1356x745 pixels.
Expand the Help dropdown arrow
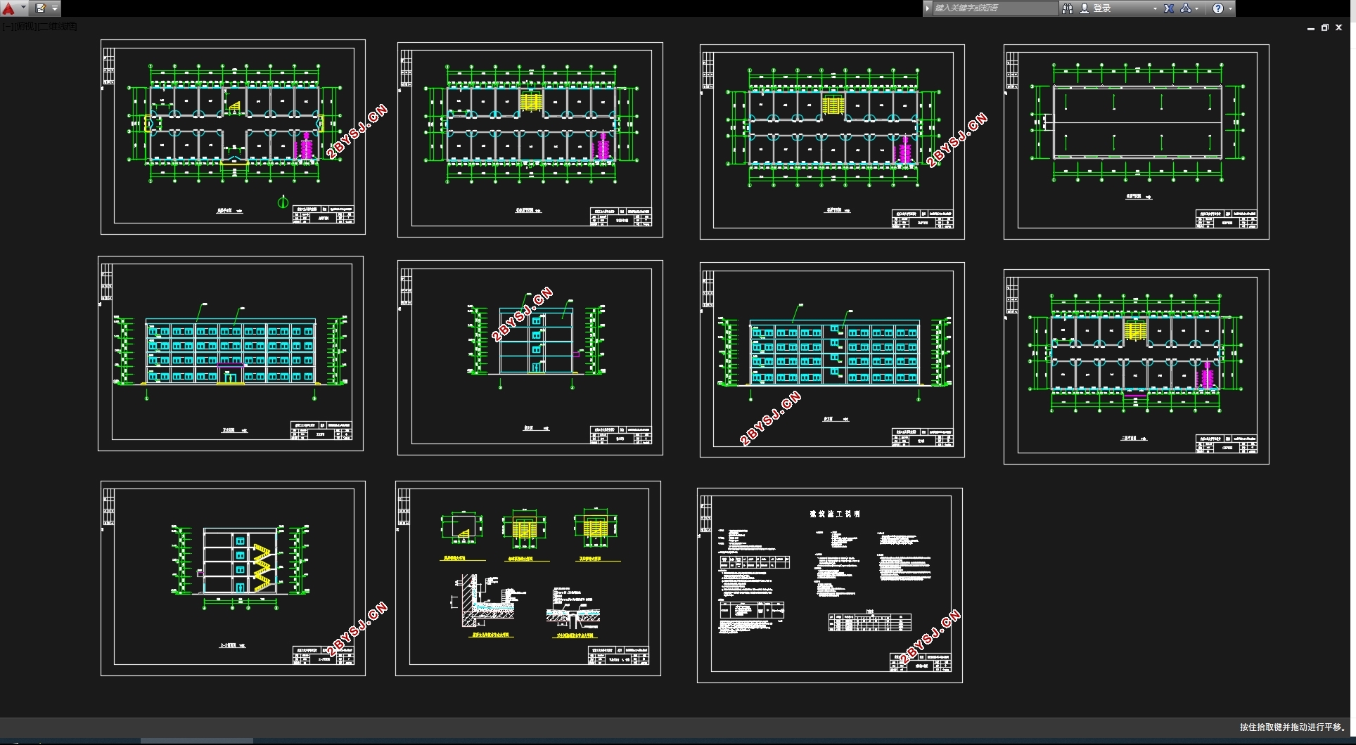point(1230,8)
